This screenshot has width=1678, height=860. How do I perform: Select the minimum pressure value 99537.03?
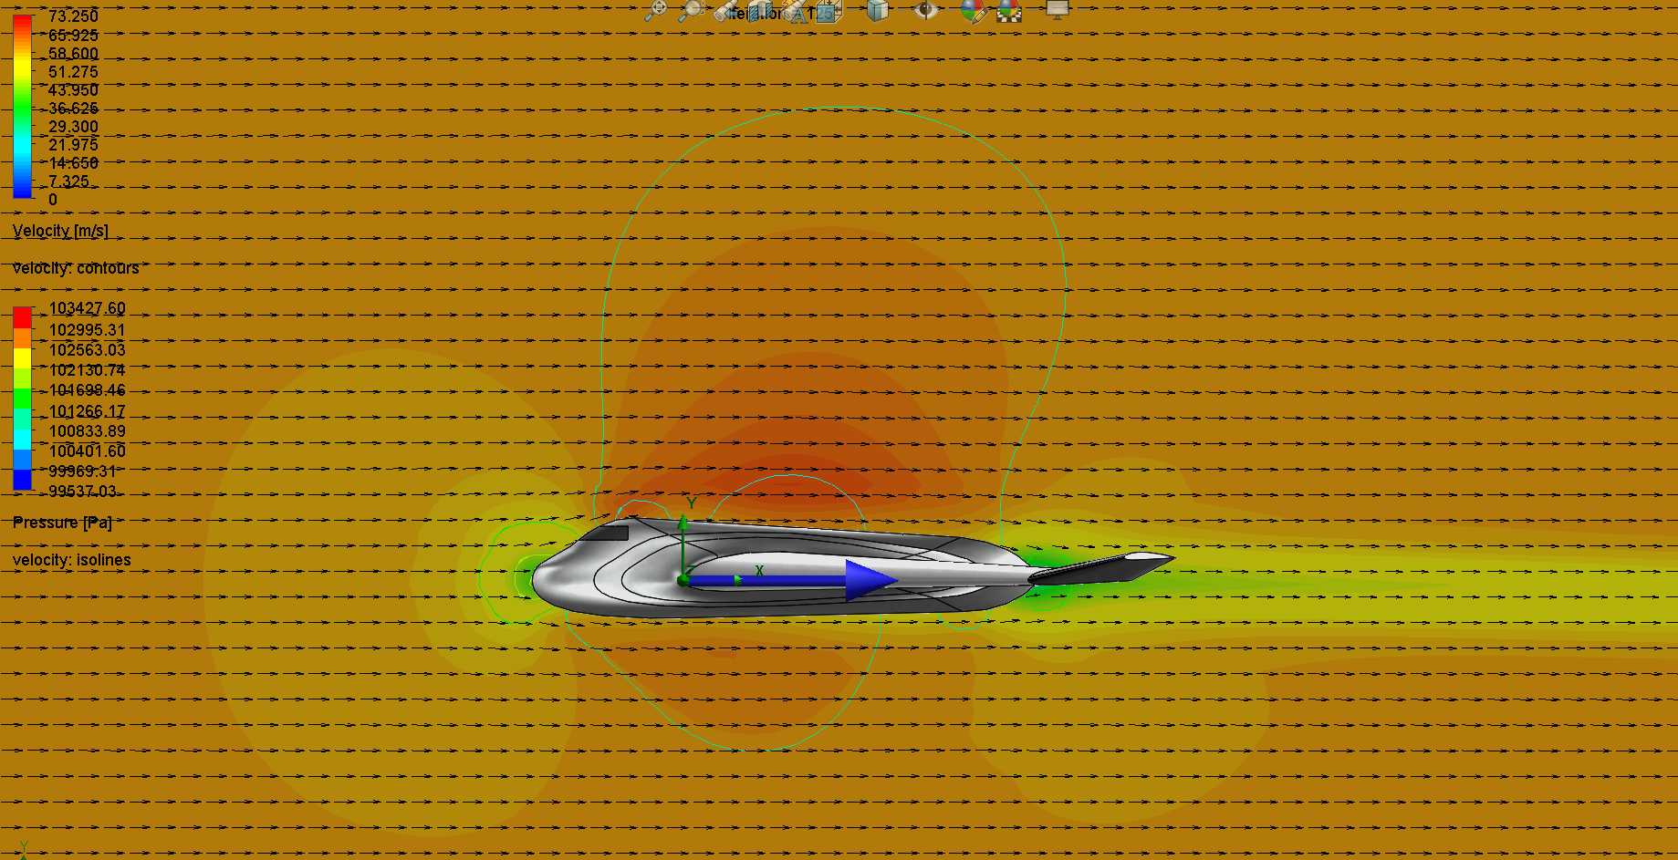coord(82,492)
